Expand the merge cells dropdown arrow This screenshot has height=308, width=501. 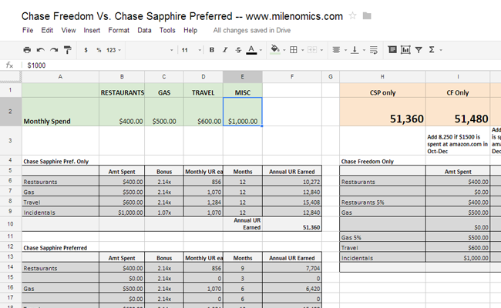tap(321, 50)
